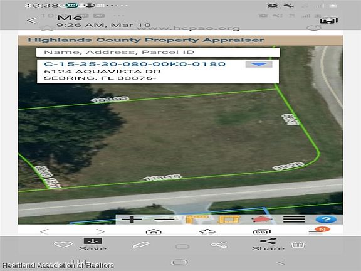Screen dimensions: 361x271
Task: Click the 9:26 AM, Mar 10 timestamp
Action: click(x=103, y=25)
